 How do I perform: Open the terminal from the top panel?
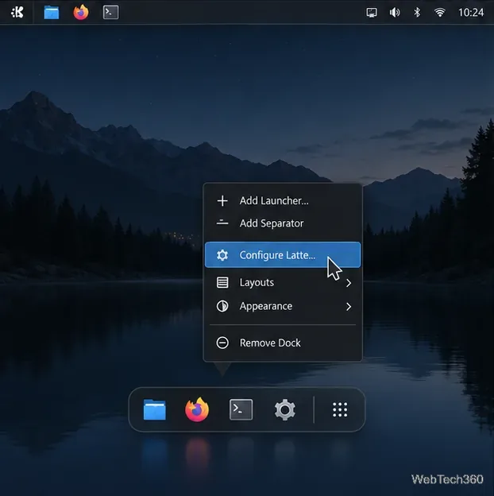110,12
